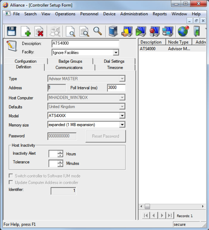Switch to the Communications tab
The width and height of the screenshot is (209, 230).
(x=69, y=68)
